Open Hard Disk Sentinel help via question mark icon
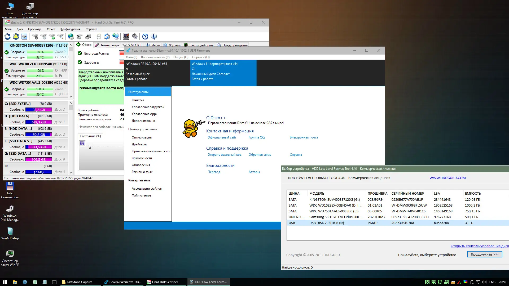 click(x=145, y=37)
